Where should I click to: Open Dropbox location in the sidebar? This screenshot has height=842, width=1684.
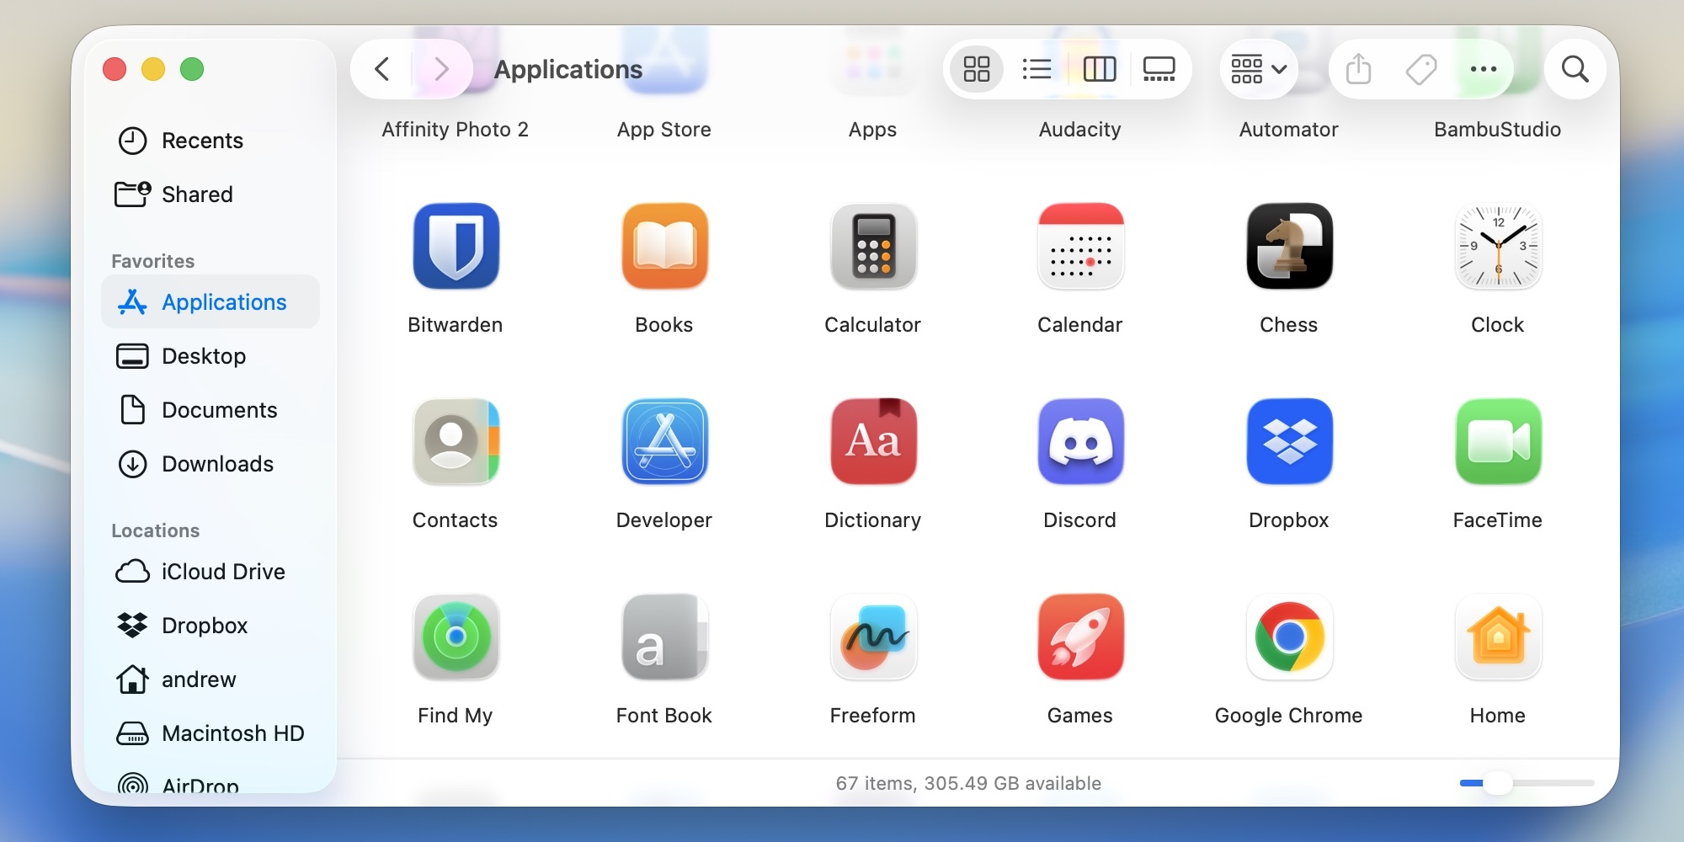pyautogui.click(x=210, y=626)
